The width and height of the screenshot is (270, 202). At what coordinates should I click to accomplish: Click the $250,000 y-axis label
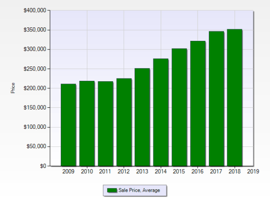pyautogui.click(x=35, y=69)
